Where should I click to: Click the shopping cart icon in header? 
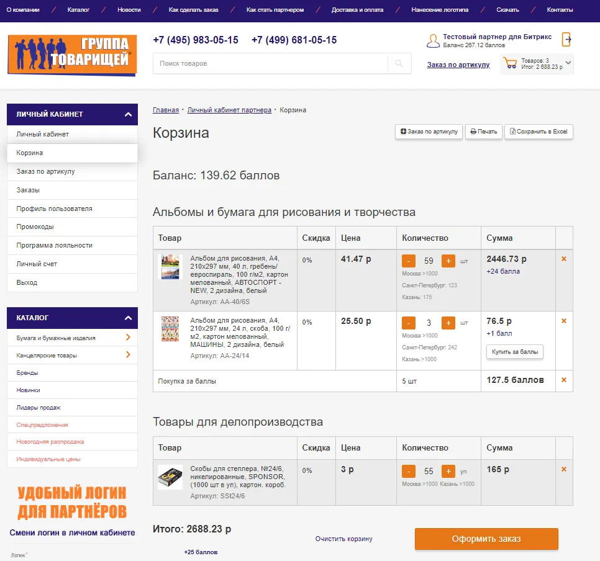511,63
